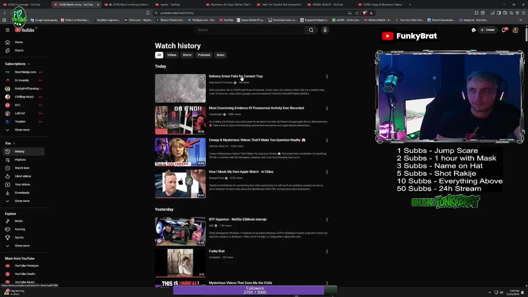This screenshot has width=528, height=297.
Task: Open YouTube notifications bell
Action: click(504, 30)
